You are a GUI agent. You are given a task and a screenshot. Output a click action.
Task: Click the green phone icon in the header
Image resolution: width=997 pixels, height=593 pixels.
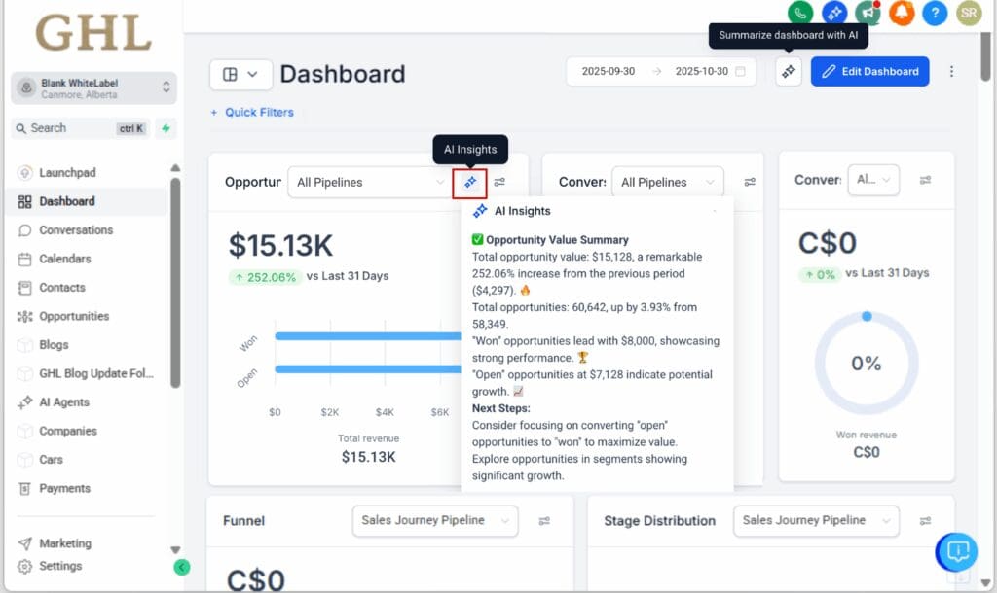(799, 14)
